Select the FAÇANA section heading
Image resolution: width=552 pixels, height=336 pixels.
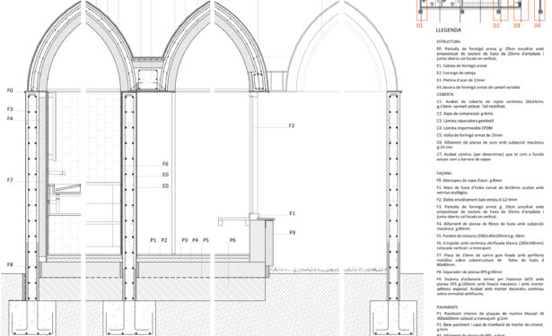[444, 173]
